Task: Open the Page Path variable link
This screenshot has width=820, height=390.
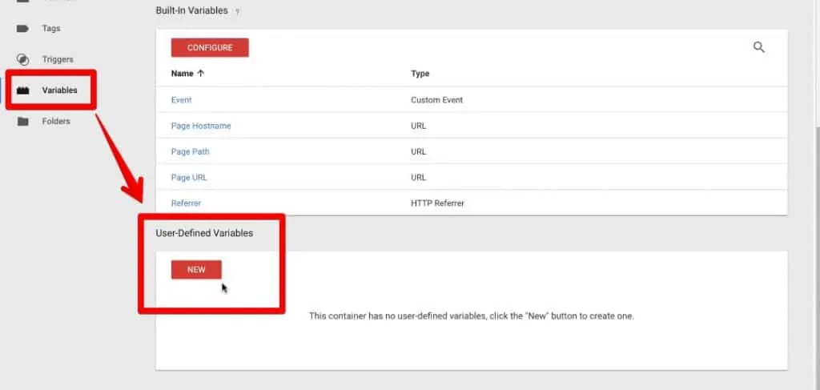Action: (x=191, y=151)
